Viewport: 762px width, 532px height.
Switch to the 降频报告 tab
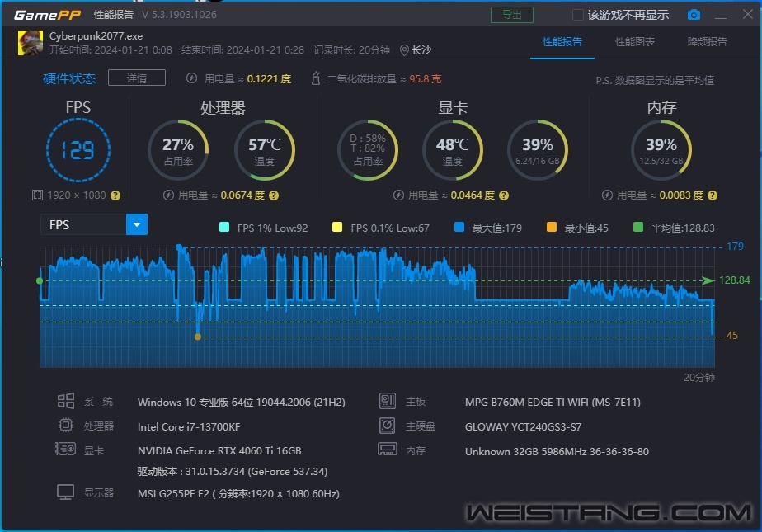[x=707, y=42]
